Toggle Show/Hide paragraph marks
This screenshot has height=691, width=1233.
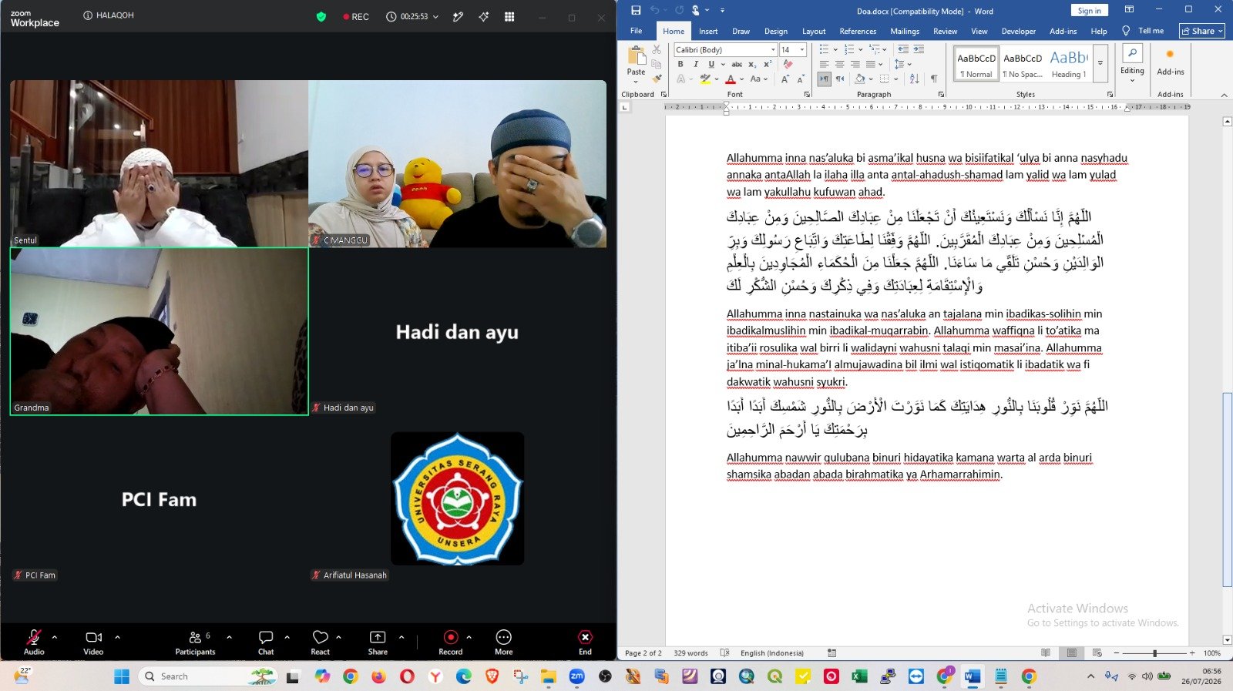[934, 79]
